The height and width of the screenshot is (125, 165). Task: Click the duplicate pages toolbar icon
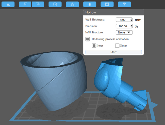coord(55,4)
